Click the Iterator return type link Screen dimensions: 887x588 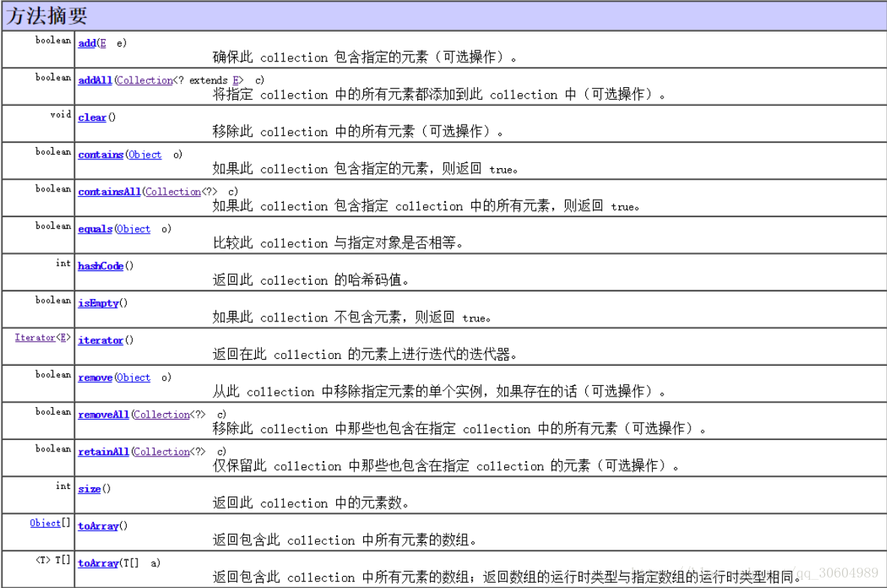(35, 337)
